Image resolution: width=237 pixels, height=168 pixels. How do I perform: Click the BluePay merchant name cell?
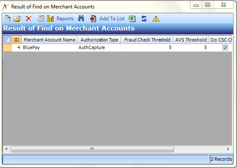[x=49, y=48]
